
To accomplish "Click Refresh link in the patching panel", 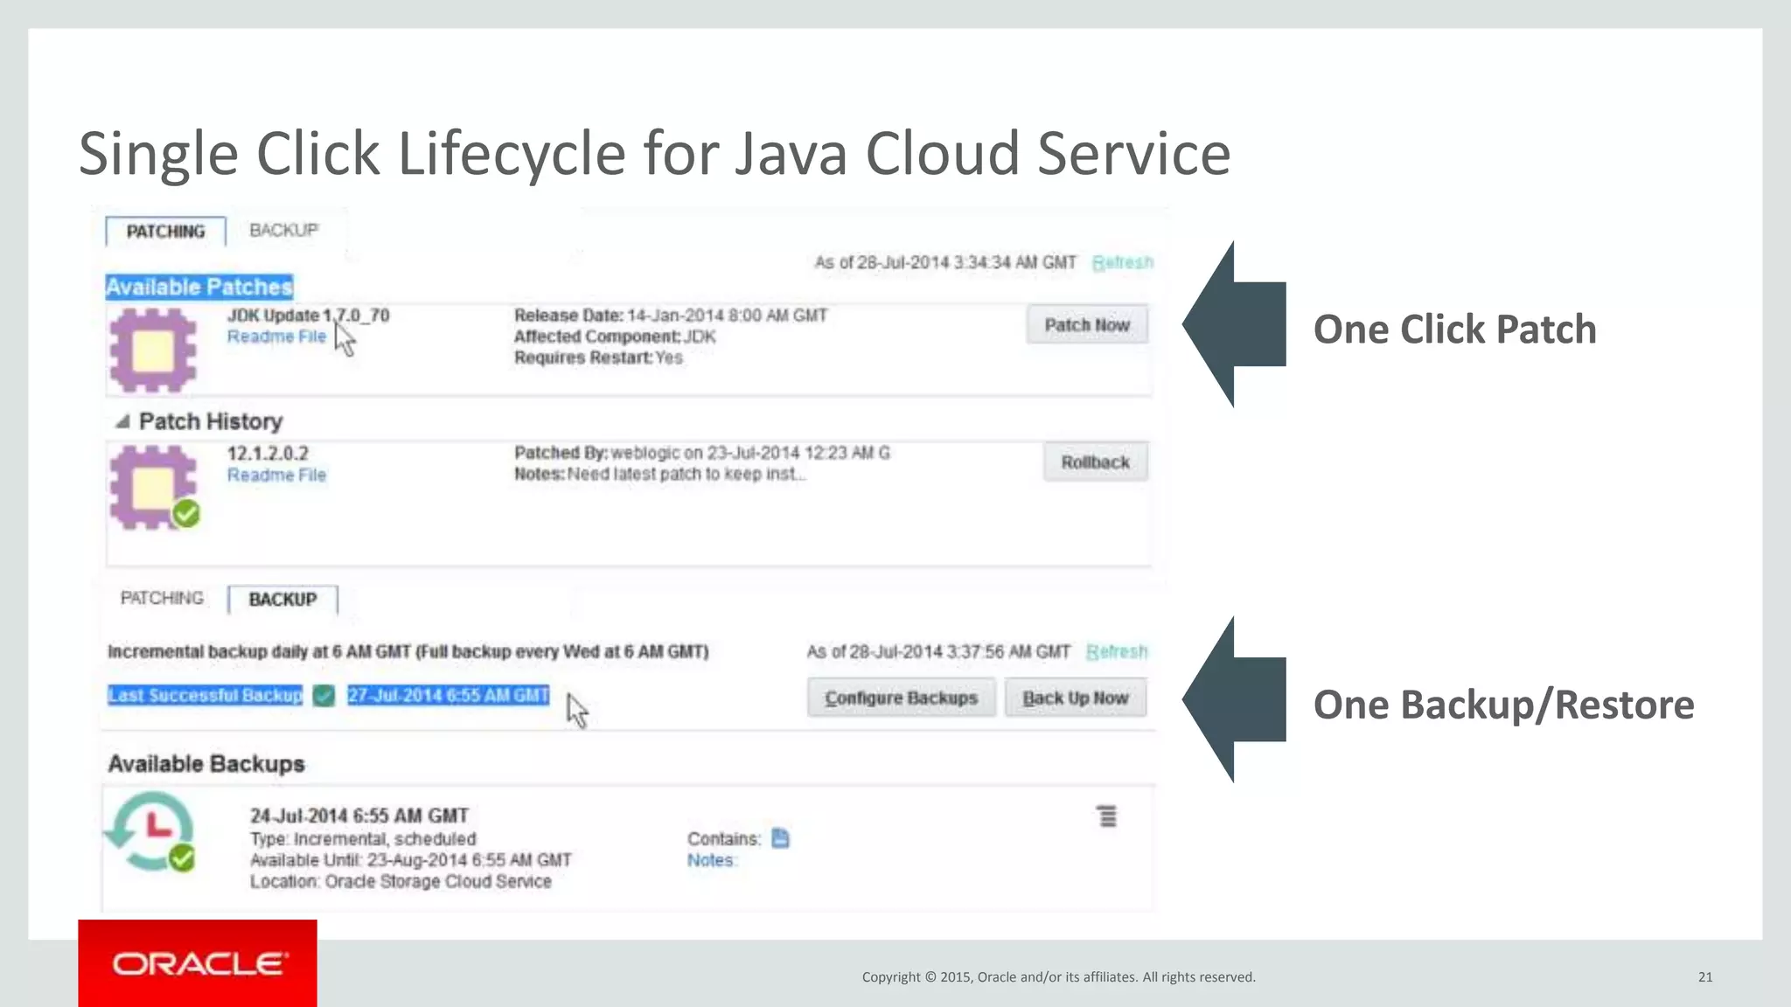I will coord(1123,262).
